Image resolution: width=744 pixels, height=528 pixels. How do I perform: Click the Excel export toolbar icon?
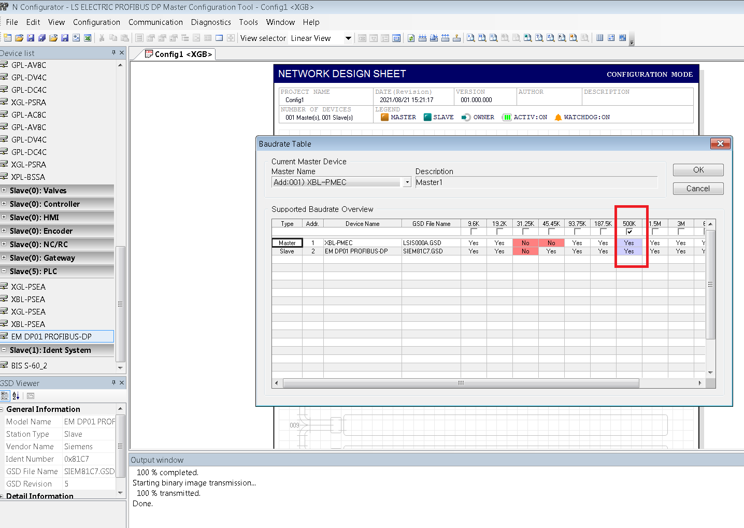click(88, 38)
